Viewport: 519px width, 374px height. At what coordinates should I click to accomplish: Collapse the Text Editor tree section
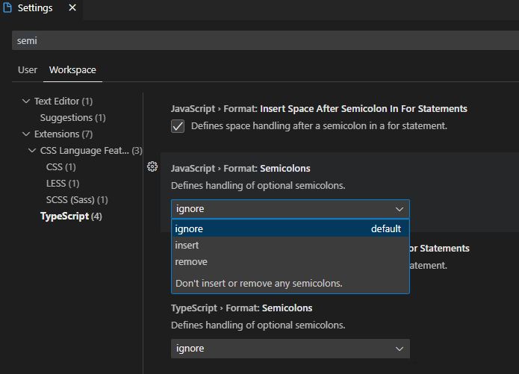26,102
